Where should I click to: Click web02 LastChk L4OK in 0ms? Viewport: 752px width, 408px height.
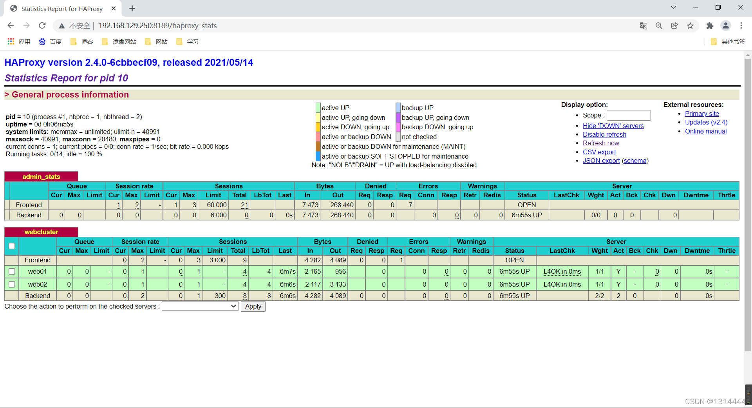click(x=562, y=284)
